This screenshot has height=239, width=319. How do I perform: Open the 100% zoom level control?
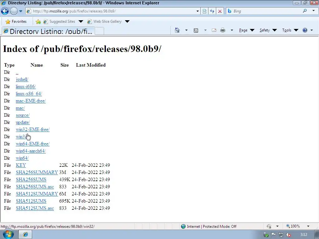(293, 226)
